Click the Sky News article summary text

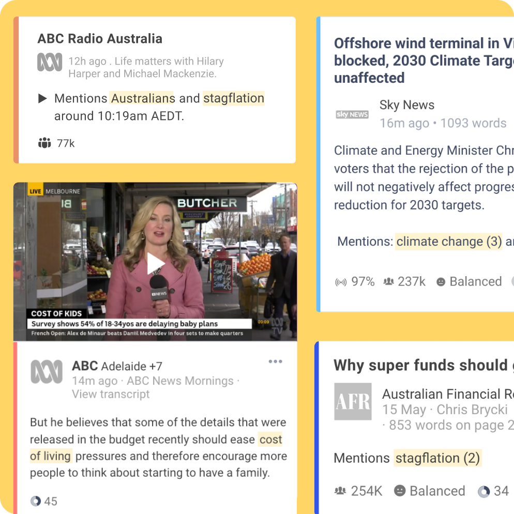(424, 178)
